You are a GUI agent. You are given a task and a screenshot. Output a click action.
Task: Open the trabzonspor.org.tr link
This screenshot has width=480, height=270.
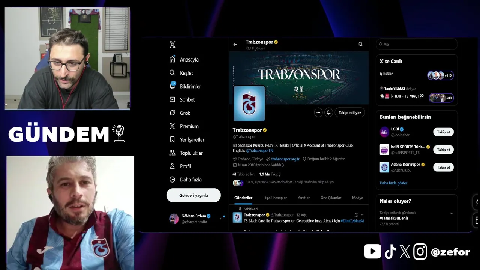coord(285,159)
